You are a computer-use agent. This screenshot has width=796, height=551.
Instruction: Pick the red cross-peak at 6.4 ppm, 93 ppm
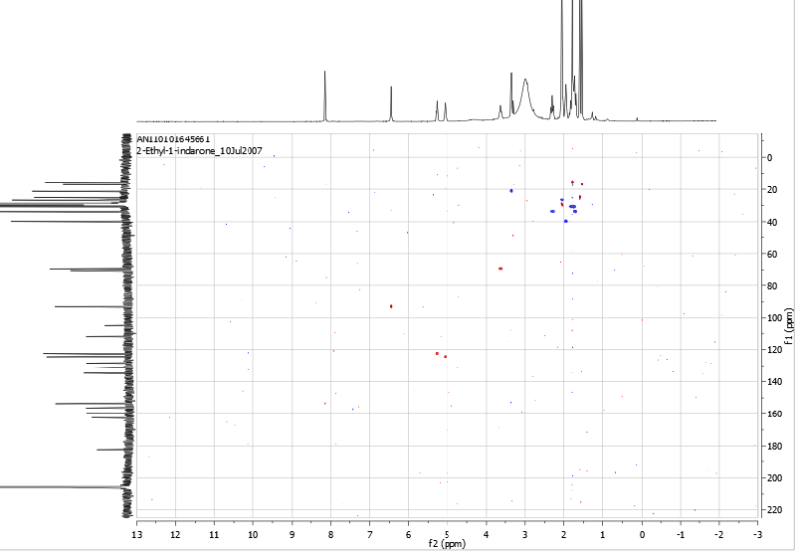click(x=391, y=306)
